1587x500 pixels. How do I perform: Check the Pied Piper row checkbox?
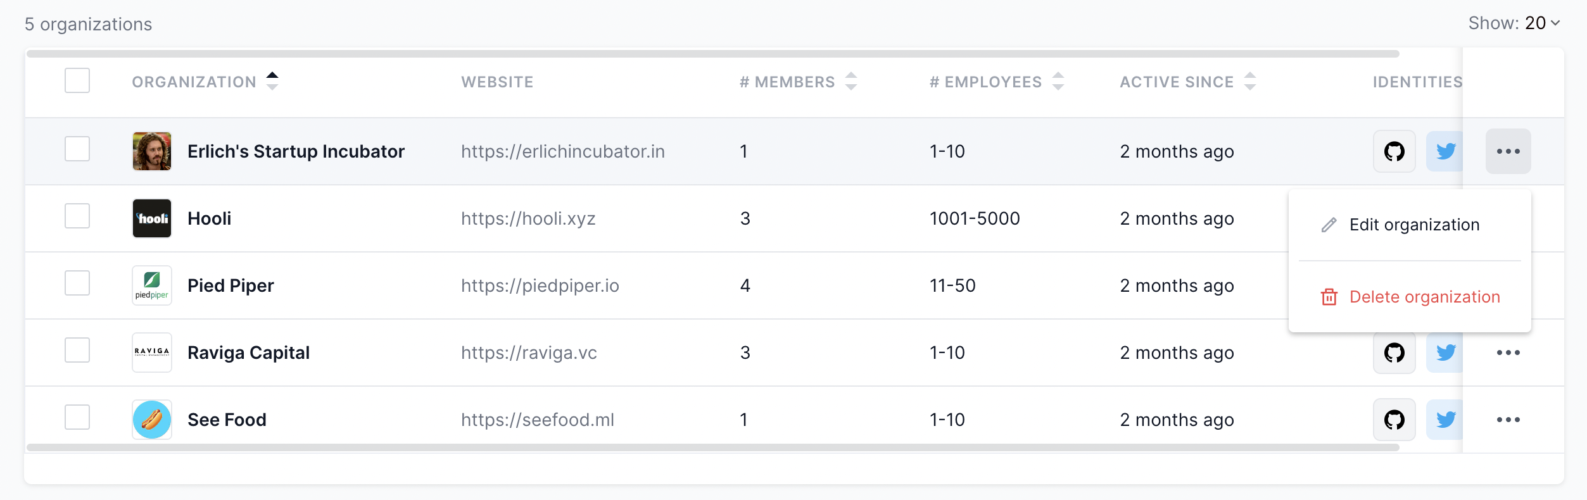[x=77, y=283]
